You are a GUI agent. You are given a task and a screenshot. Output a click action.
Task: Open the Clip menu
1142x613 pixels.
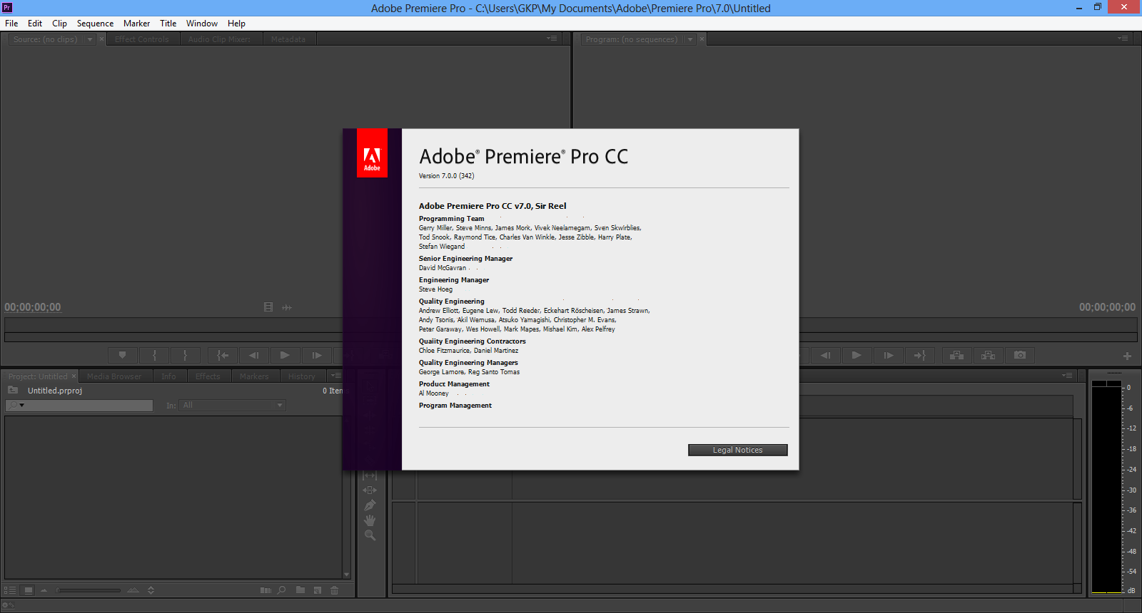tap(59, 24)
